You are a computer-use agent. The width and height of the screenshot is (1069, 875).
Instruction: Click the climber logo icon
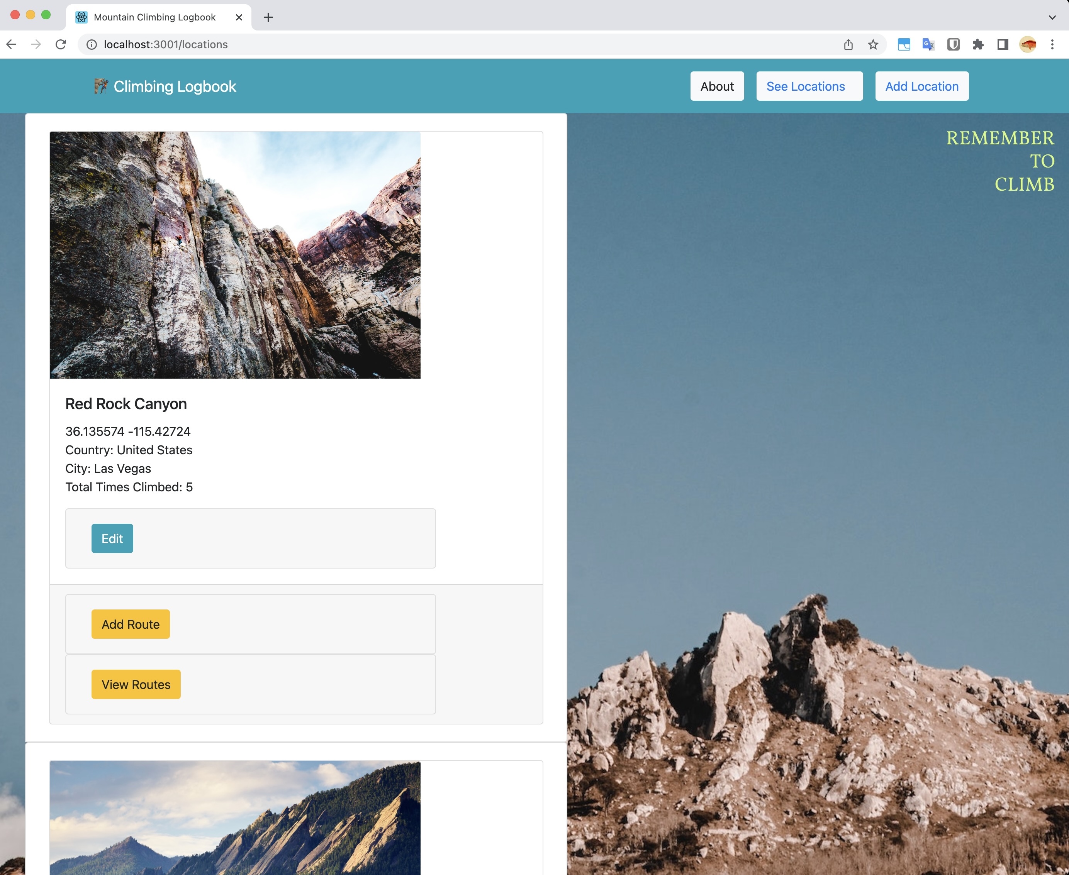[x=101, y=86]
